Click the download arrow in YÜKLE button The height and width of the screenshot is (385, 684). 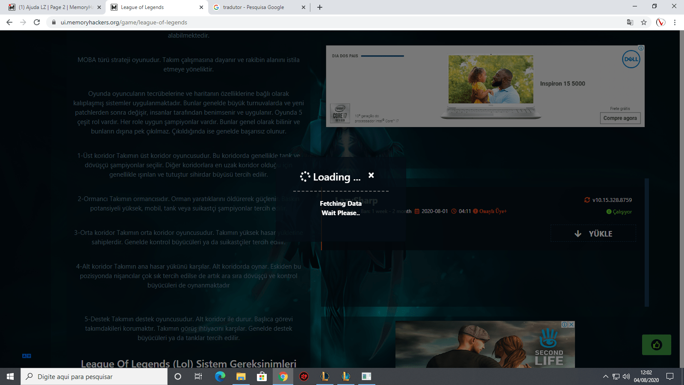tap(578, 234)
